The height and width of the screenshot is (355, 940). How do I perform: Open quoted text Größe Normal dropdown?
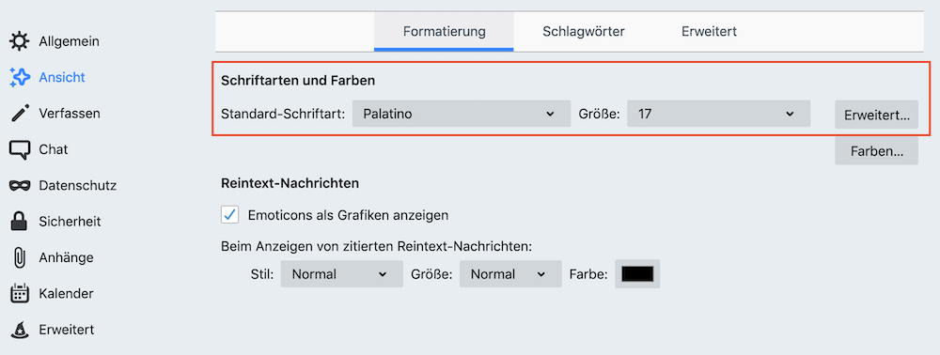[510, 274]
